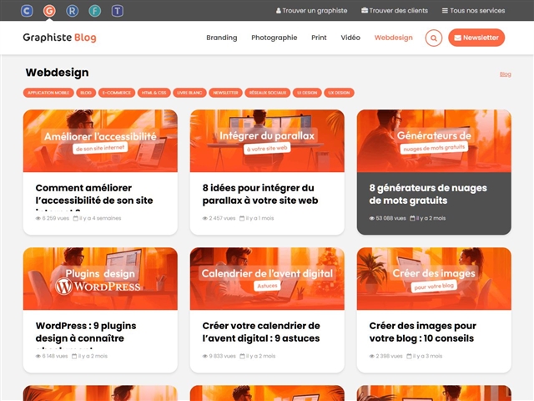Filter by Réseaux Sociaux tag
The width and height of the screenshot is (534, 401).
[268, 93]
